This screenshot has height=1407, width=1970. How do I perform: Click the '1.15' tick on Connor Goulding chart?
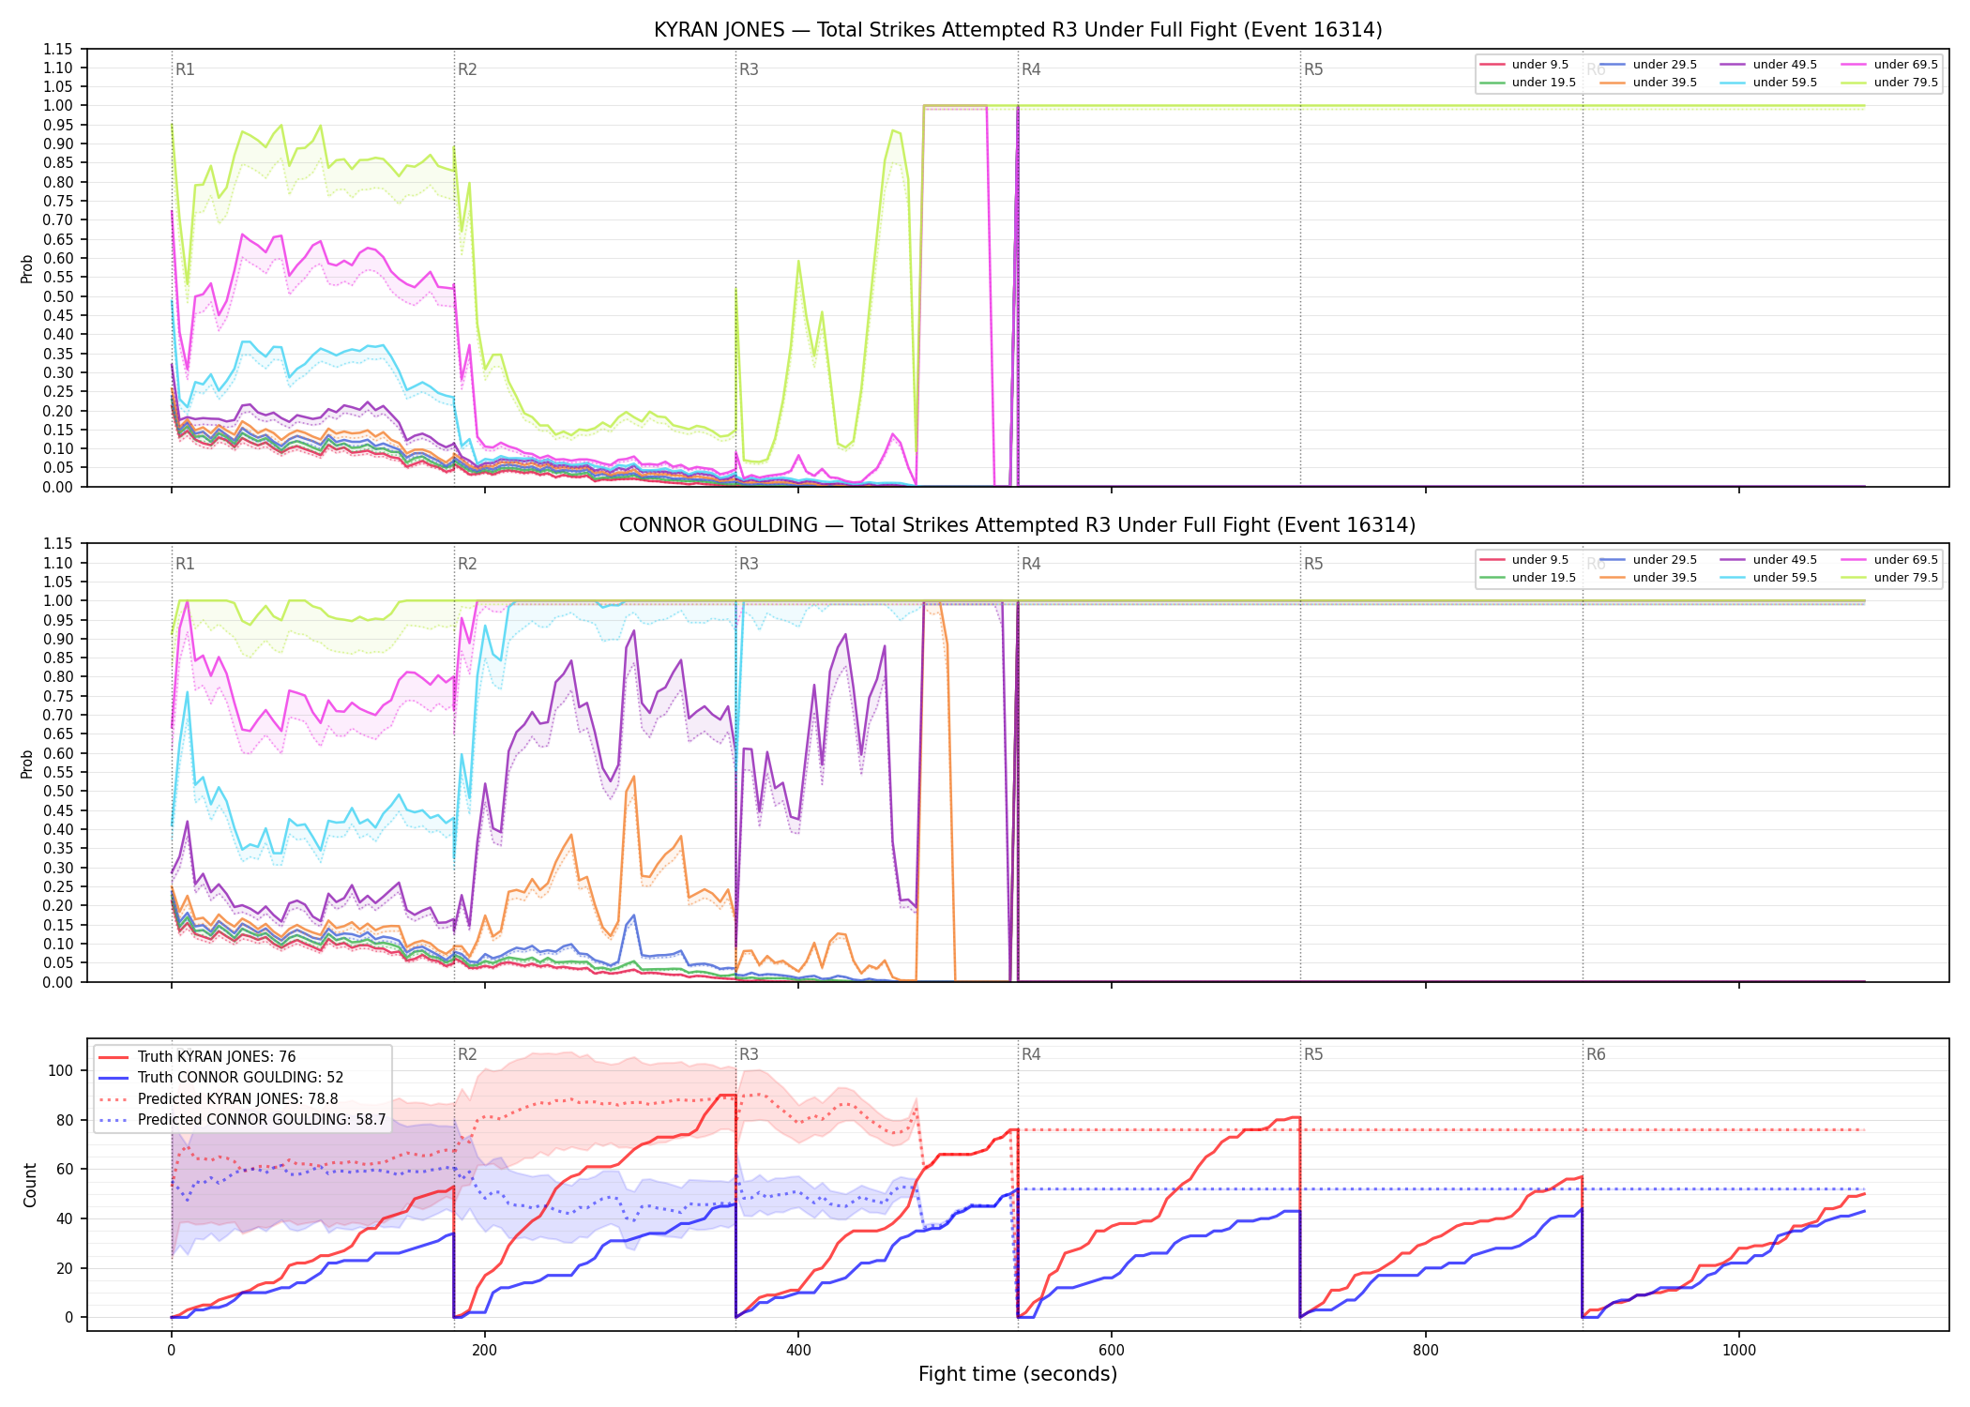58,544
